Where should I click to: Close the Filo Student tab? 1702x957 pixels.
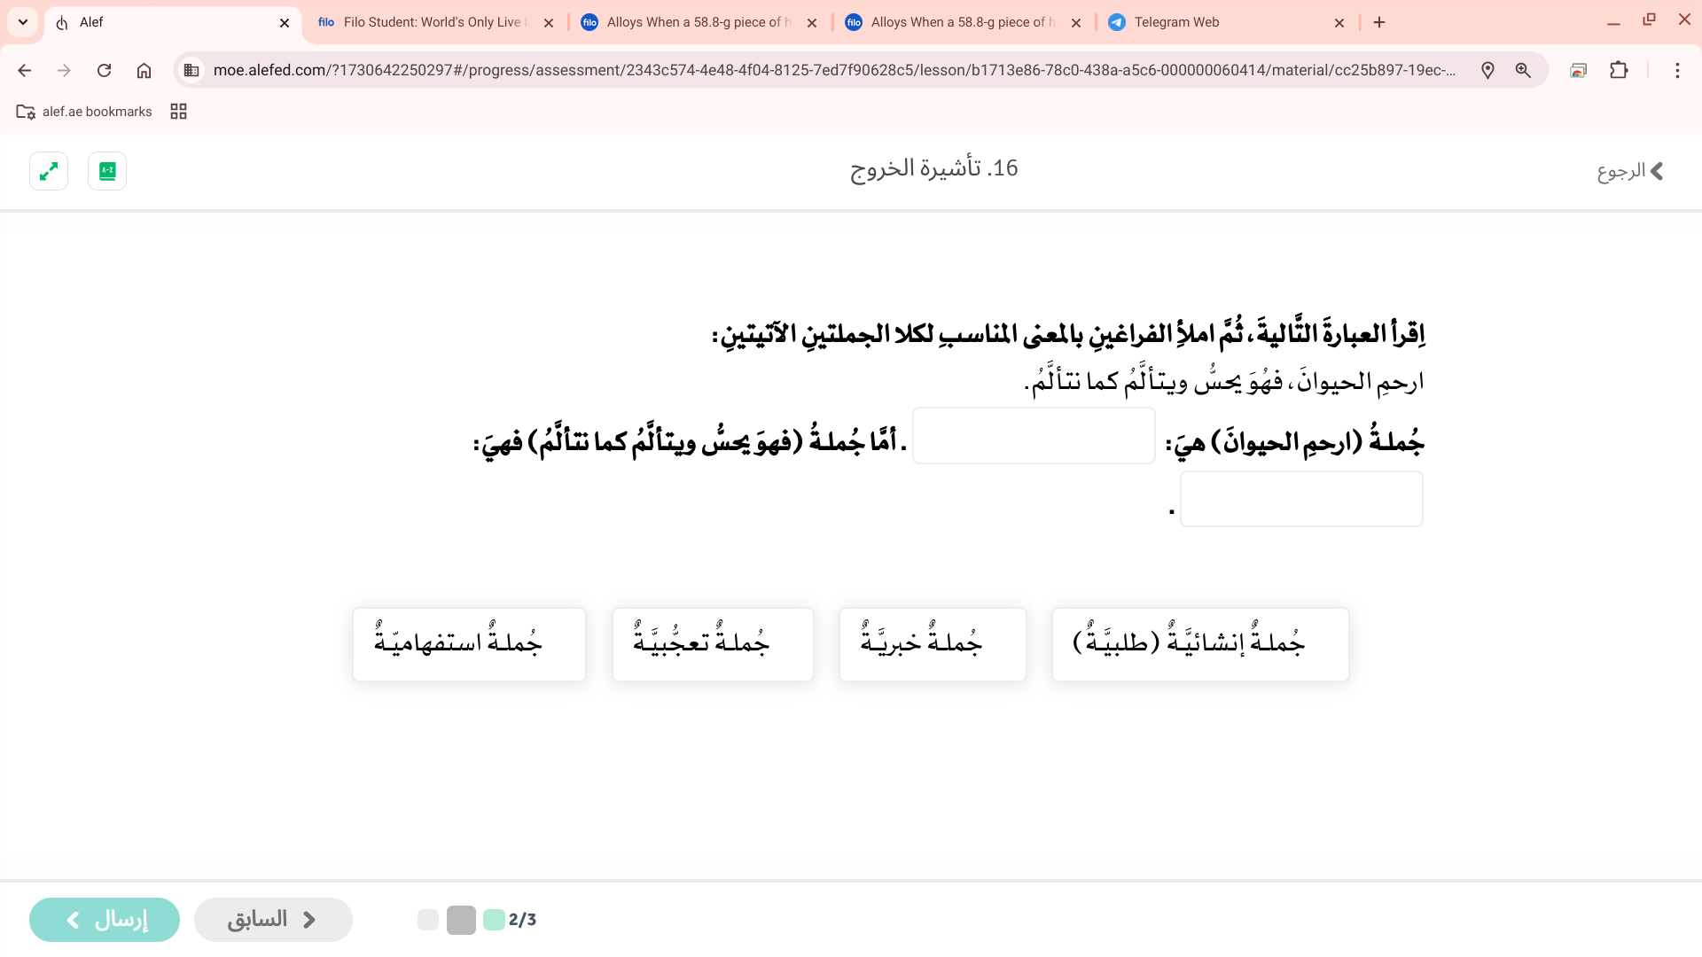tap(549, 23)
